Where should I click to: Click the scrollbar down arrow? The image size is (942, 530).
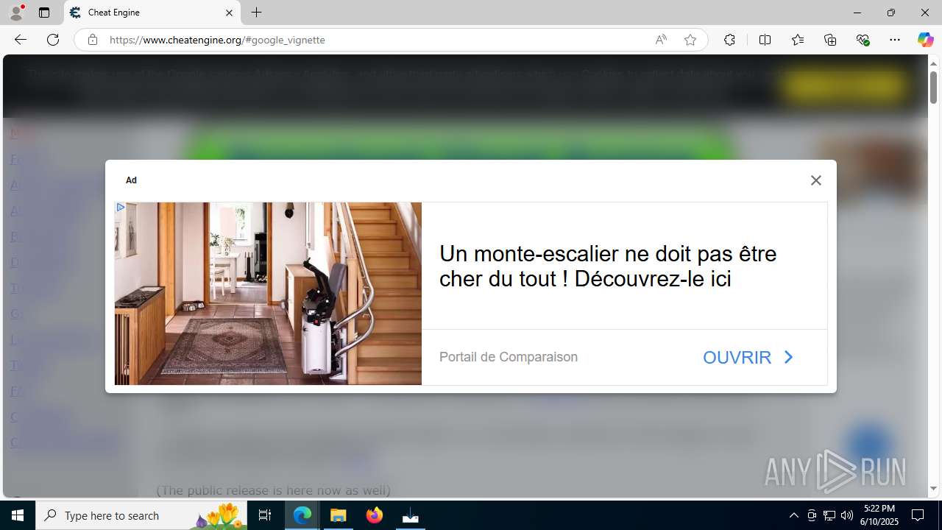coord(933,489)
